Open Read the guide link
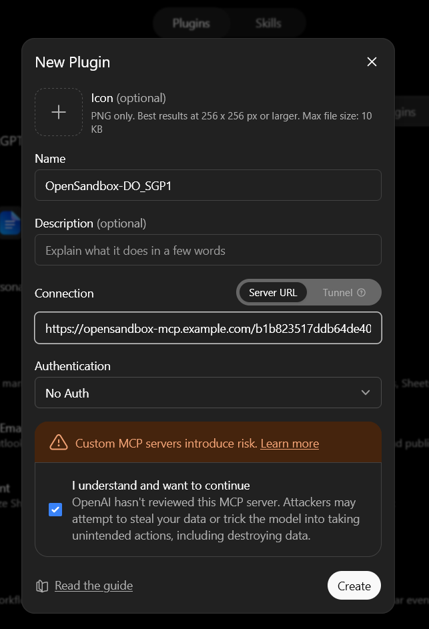The width and height of the screenshot is (429, 629). 93,586
